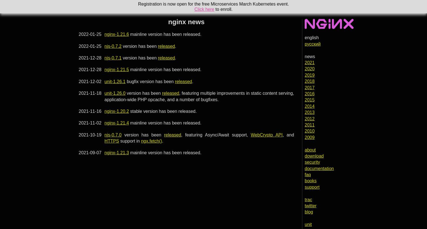Open the ngx.fetch() link
The width and height of the screenshot is (427, 229).
click(151, 141)
